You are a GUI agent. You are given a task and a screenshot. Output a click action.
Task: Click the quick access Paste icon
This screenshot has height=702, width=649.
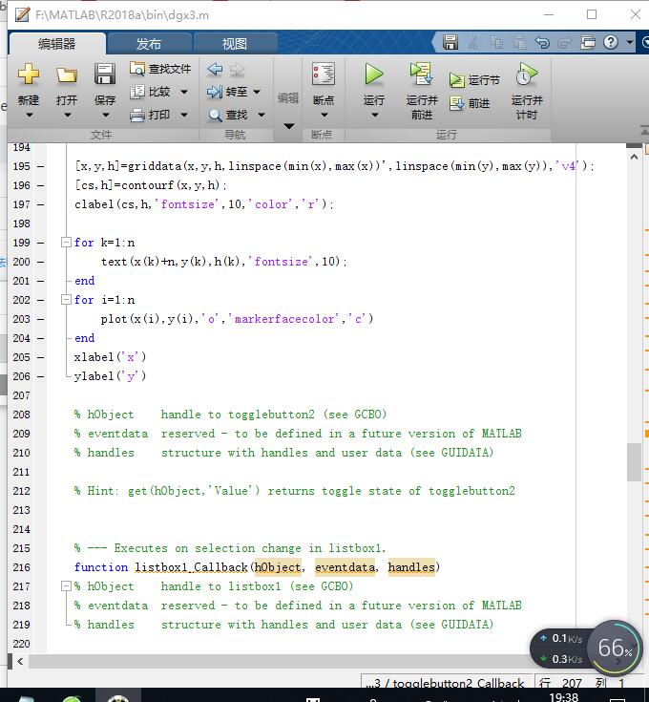519,43
